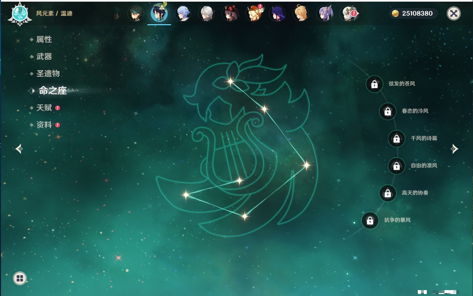
Task: Open the 圣遗物 artifacts page
Action: pos(48,74)
